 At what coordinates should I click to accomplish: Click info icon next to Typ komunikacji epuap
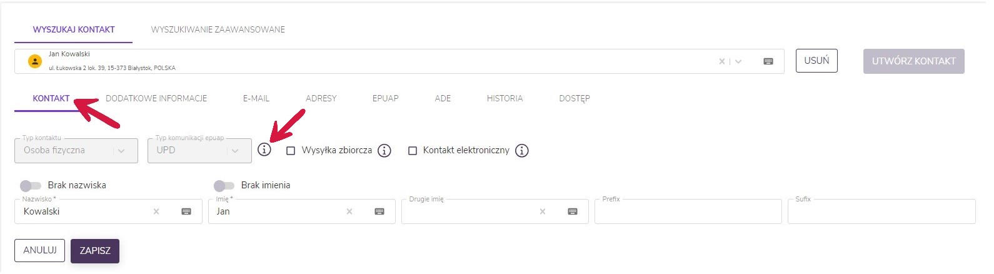(x=264, y=150)
